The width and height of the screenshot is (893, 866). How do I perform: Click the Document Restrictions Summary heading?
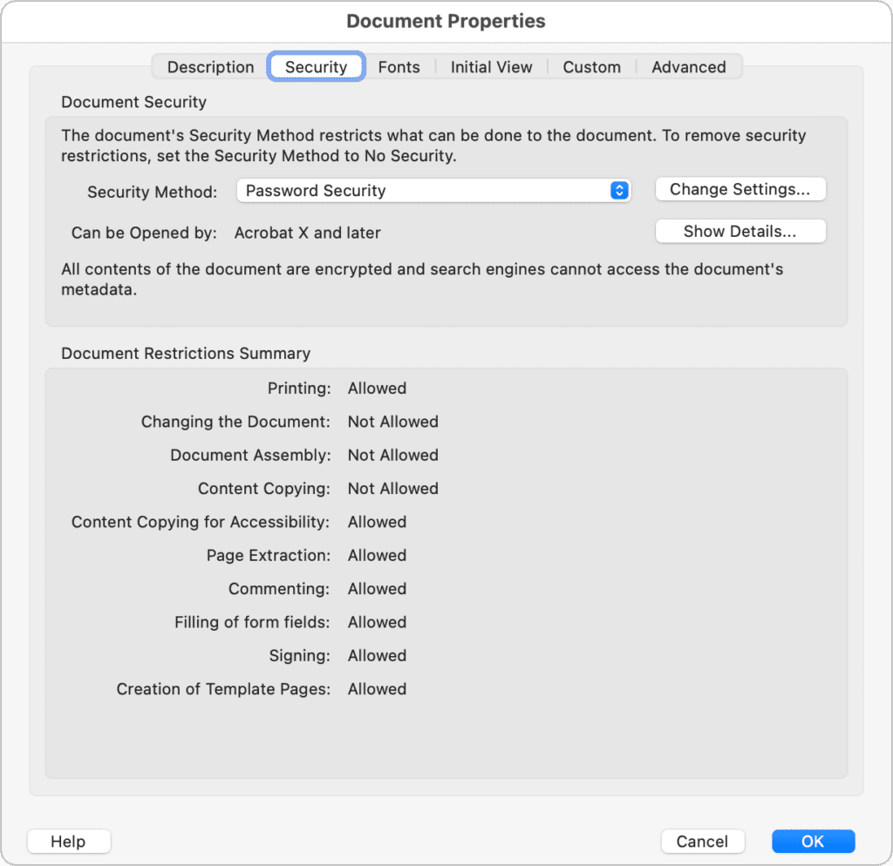tap(186, 354)
